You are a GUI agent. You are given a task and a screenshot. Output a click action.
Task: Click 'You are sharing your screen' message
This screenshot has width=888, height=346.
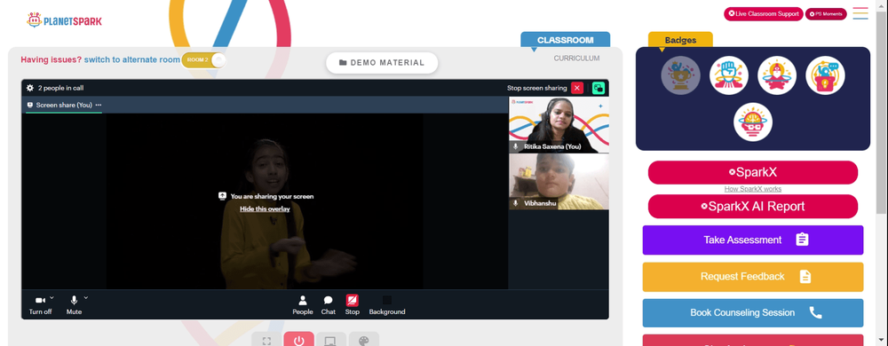click(x=272, y=197)
